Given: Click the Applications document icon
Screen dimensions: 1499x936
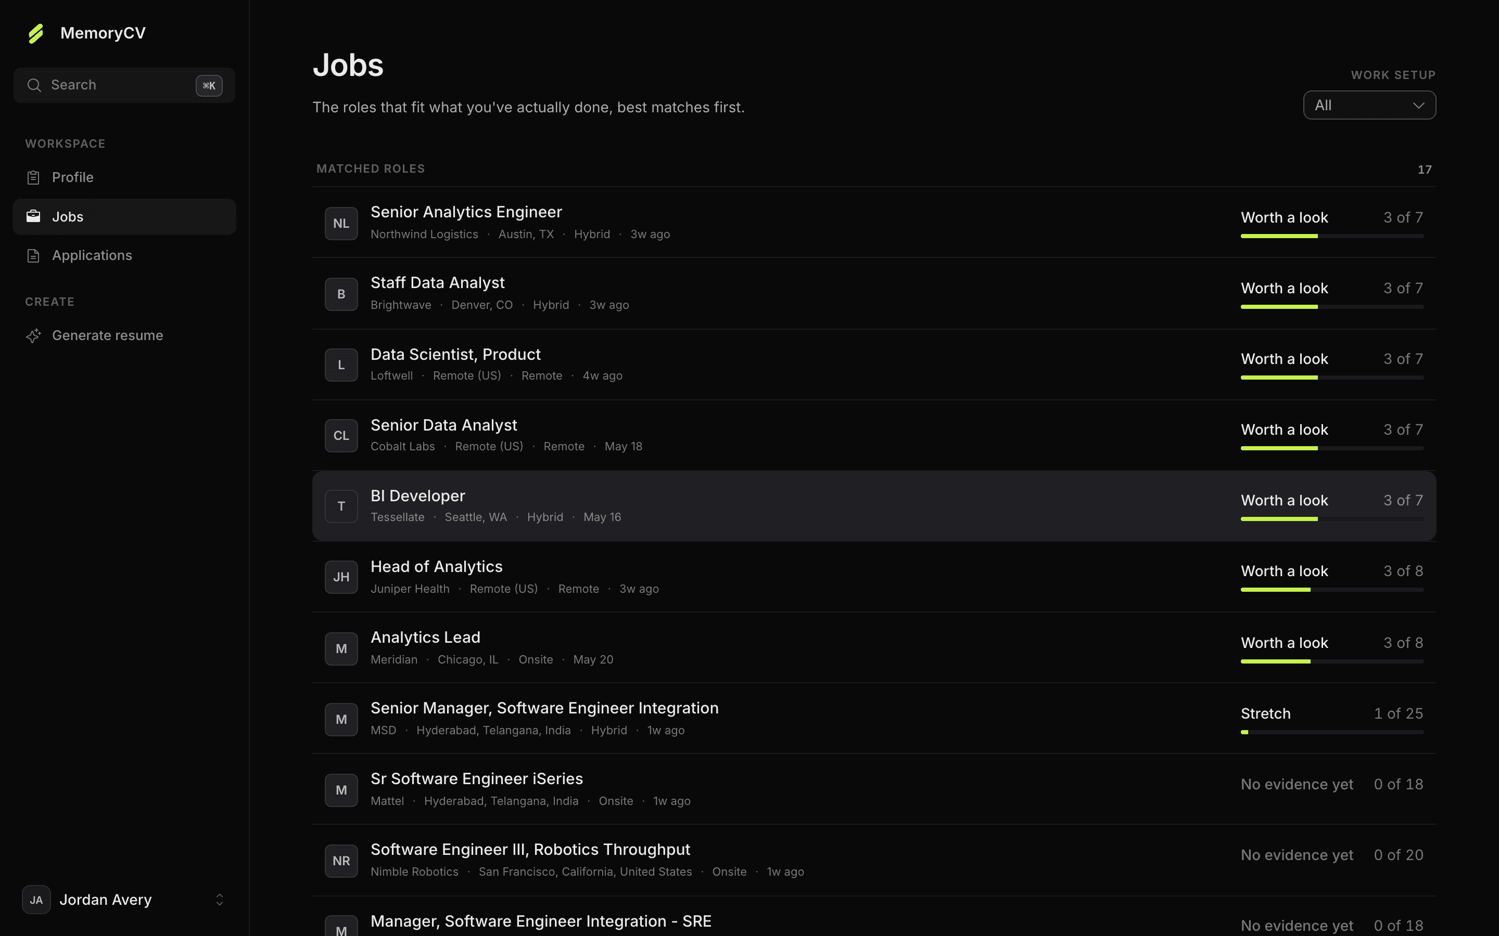Looking at the screenshot, I should (33, 256).
